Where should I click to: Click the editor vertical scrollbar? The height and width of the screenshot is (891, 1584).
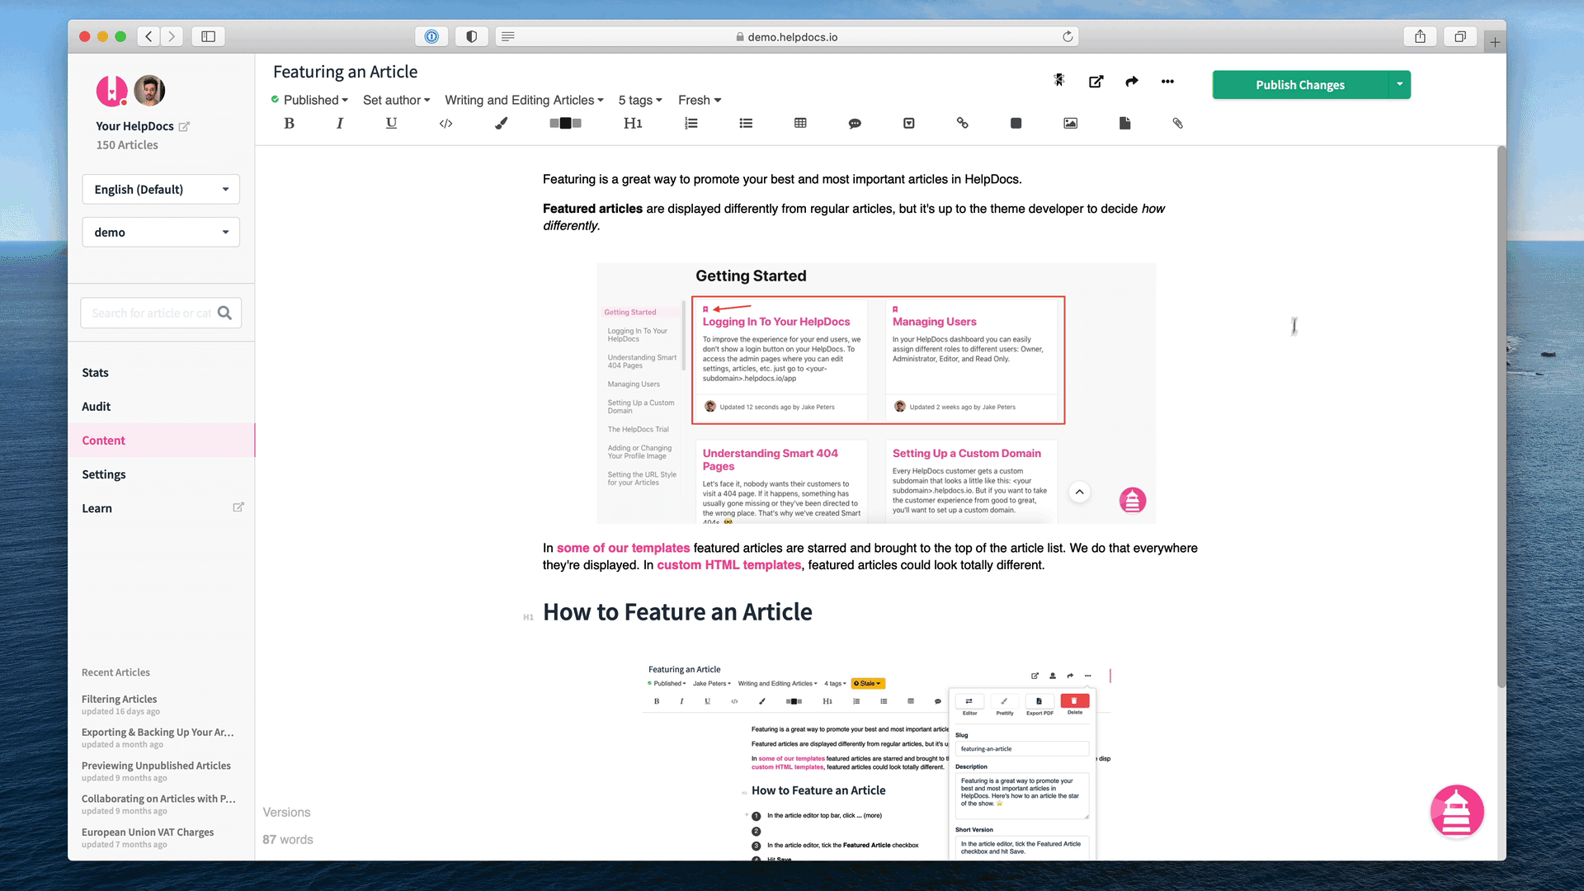pyautogui.click(x=1501, y=417)
